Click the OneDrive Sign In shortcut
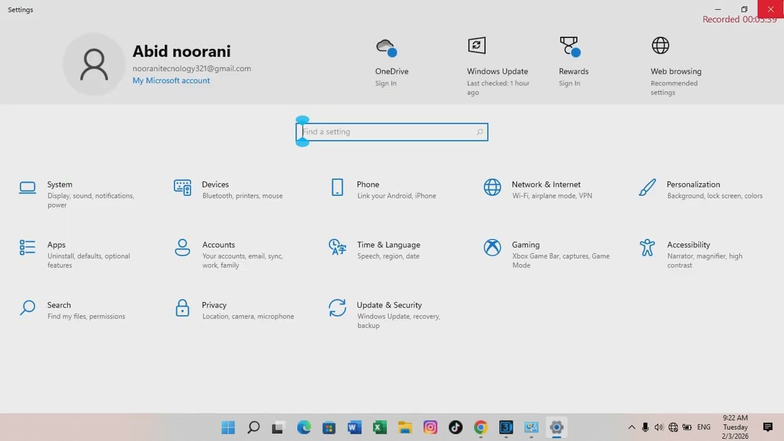This screenshot has width=784, height=441. (392, 62)
